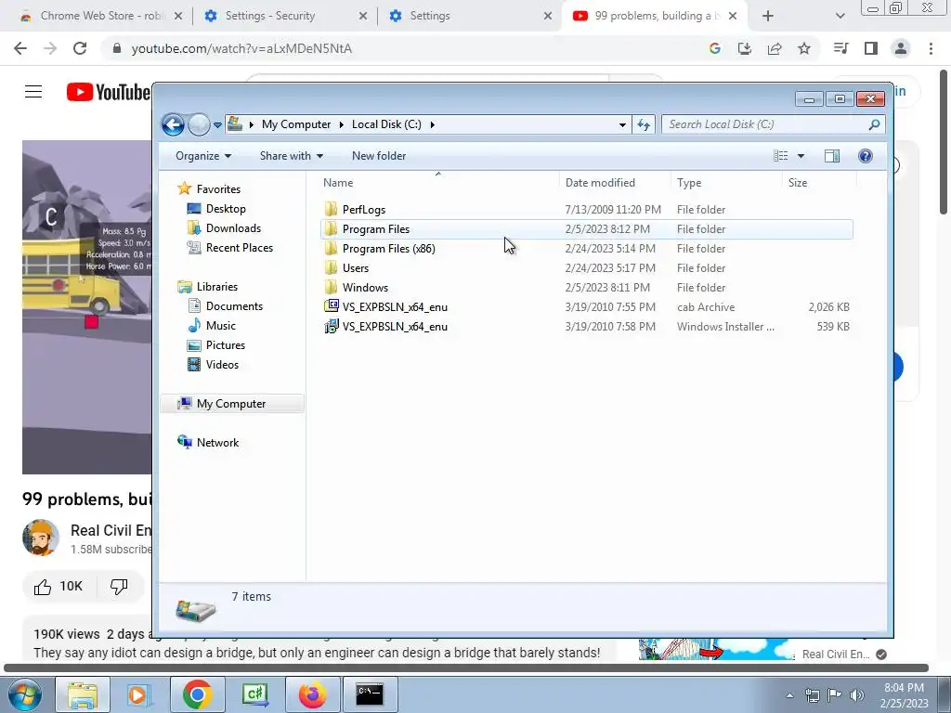The height and width of the screenshot is (713, 951).
Task: Open Explorer help with the question mark icon
Action: pos(866,156)
